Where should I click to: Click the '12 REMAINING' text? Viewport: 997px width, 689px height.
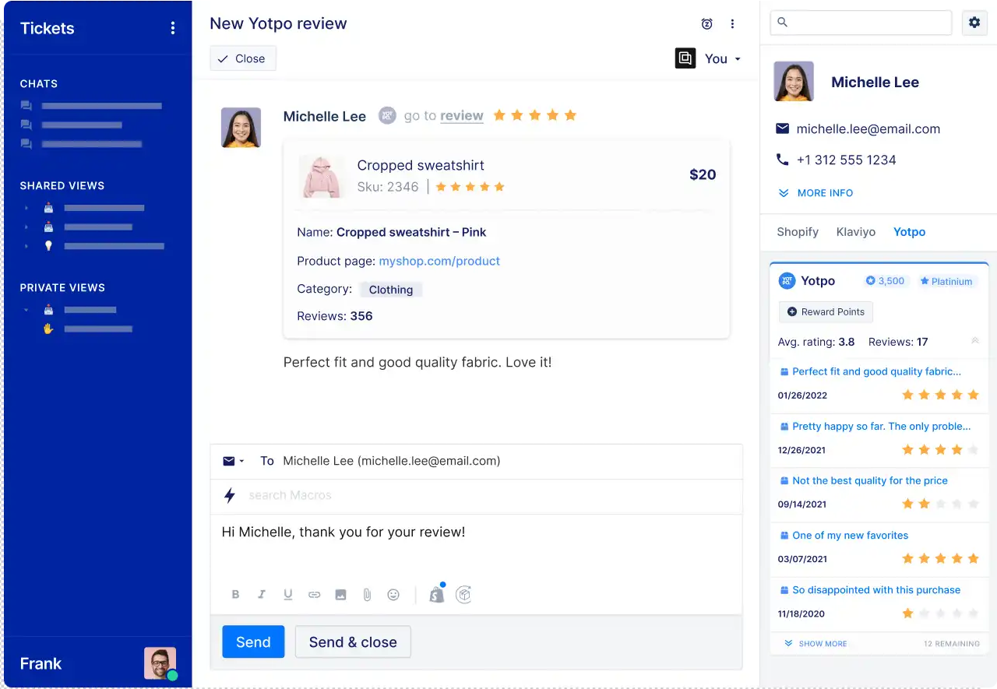click(952, 644)
